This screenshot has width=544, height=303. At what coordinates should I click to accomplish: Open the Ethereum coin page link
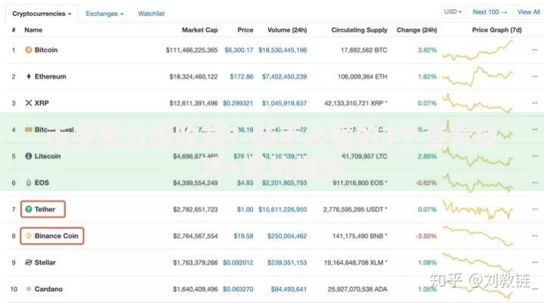coord(50,77)
